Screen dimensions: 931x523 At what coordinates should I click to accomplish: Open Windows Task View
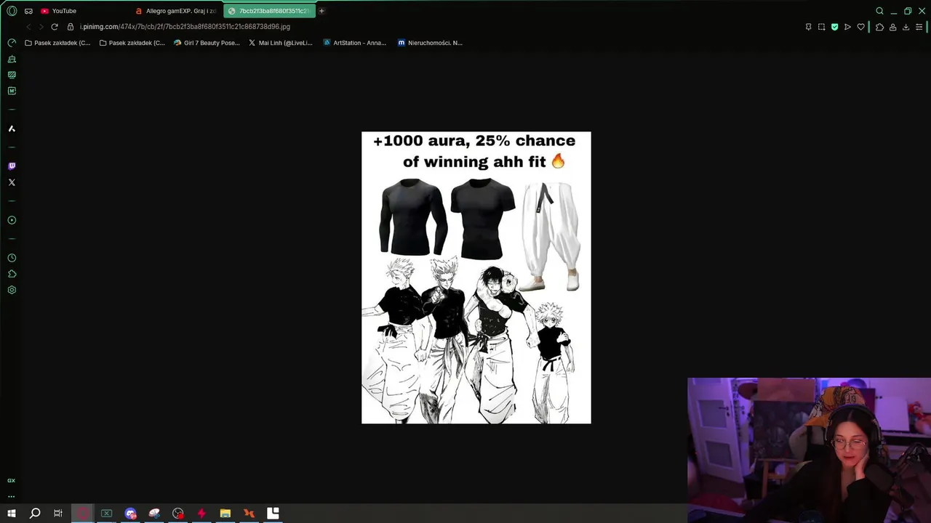(58, 514)
